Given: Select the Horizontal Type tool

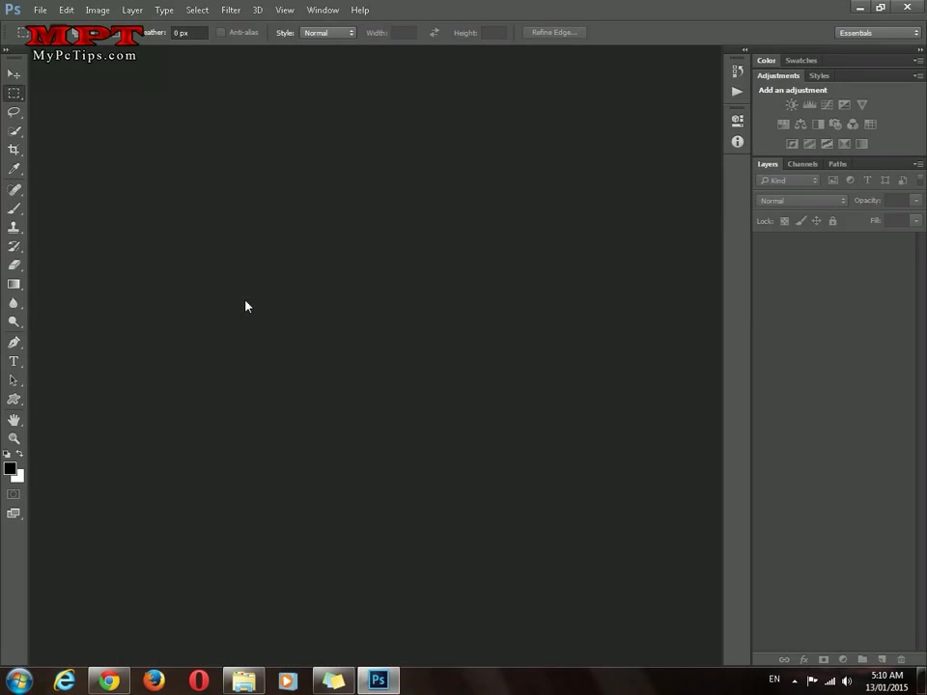Looking at the screenshot, I should pos(14,362).
